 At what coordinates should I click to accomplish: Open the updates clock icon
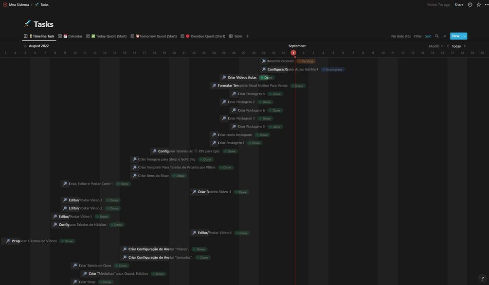(x=470, y=5)
